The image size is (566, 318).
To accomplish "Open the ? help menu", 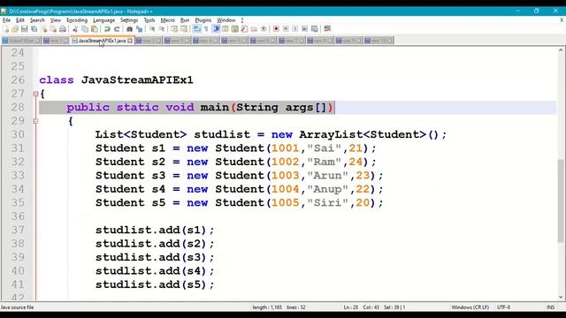I will [241, 20].
